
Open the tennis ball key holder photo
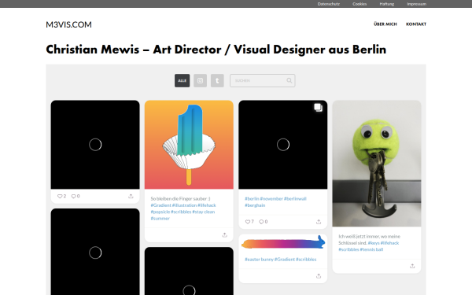pos(377,164)
